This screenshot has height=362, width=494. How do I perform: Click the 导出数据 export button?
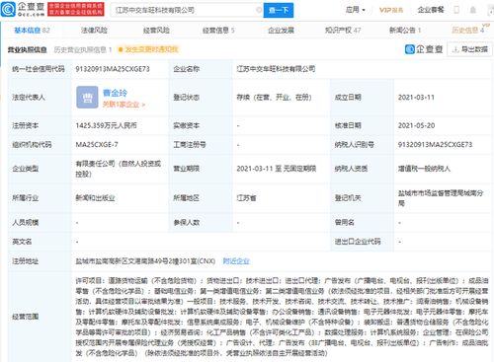click(469, 49)
